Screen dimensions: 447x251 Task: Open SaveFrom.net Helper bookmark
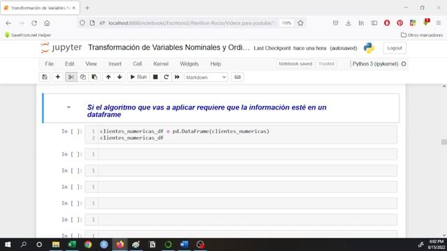coord(28,35)
